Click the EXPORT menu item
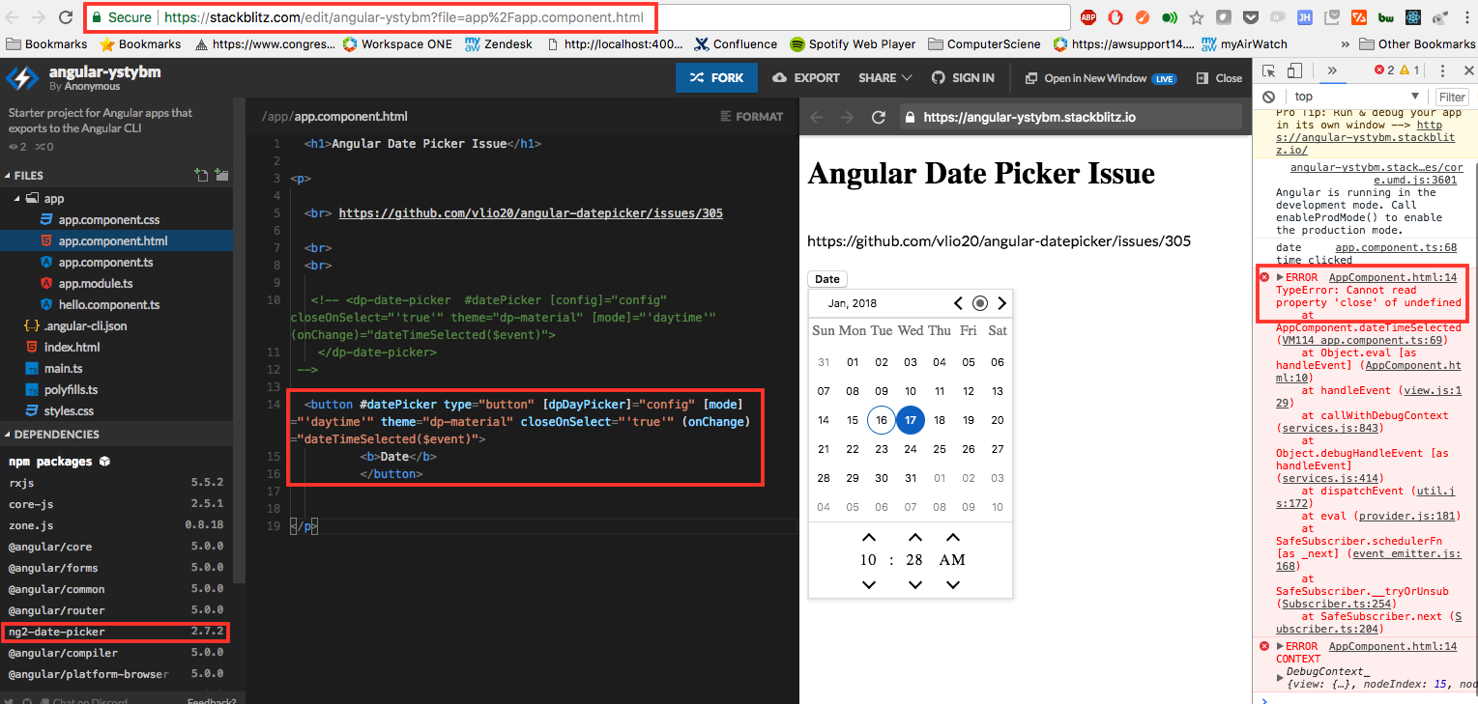Viewport: 1478px width, 704px height. (x=805, y=77)
